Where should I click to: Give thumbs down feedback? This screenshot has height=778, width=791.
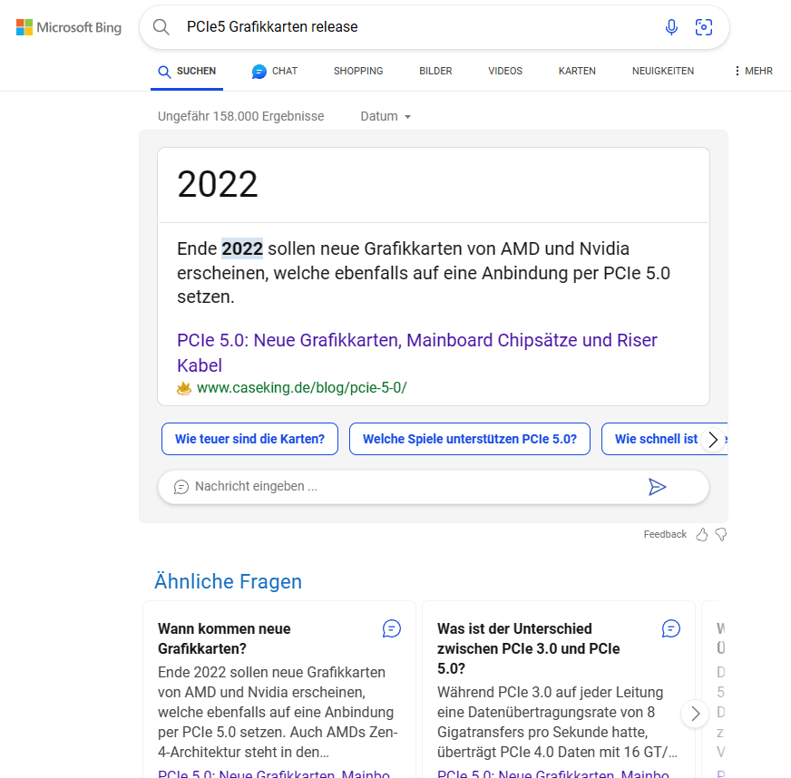[721, 534]
